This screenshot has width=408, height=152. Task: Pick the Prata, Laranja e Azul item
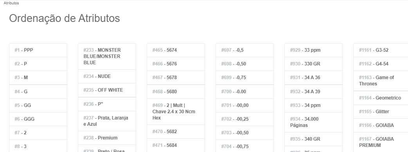pyautogui.click(x=107, y=121)
